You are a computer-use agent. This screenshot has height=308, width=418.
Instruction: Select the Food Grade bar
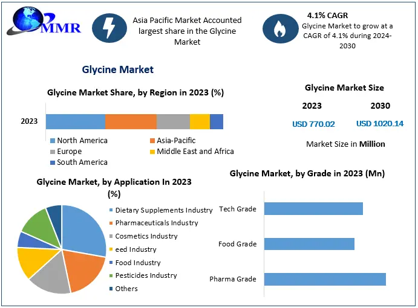[x=309, y=244]
